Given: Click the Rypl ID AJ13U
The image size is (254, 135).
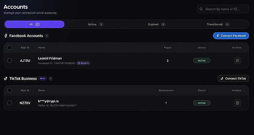Looking at the screenshot, I should [25, 61].
